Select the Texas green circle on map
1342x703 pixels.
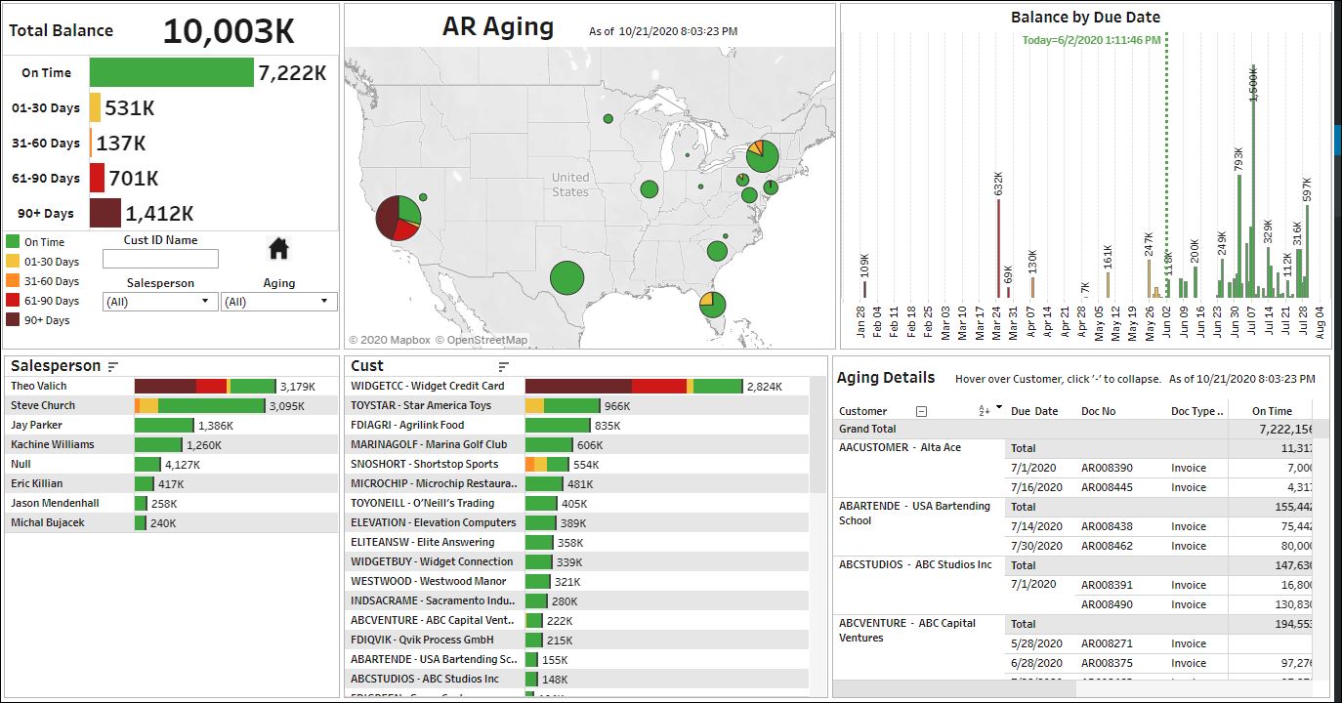click(x=566, y=277)
